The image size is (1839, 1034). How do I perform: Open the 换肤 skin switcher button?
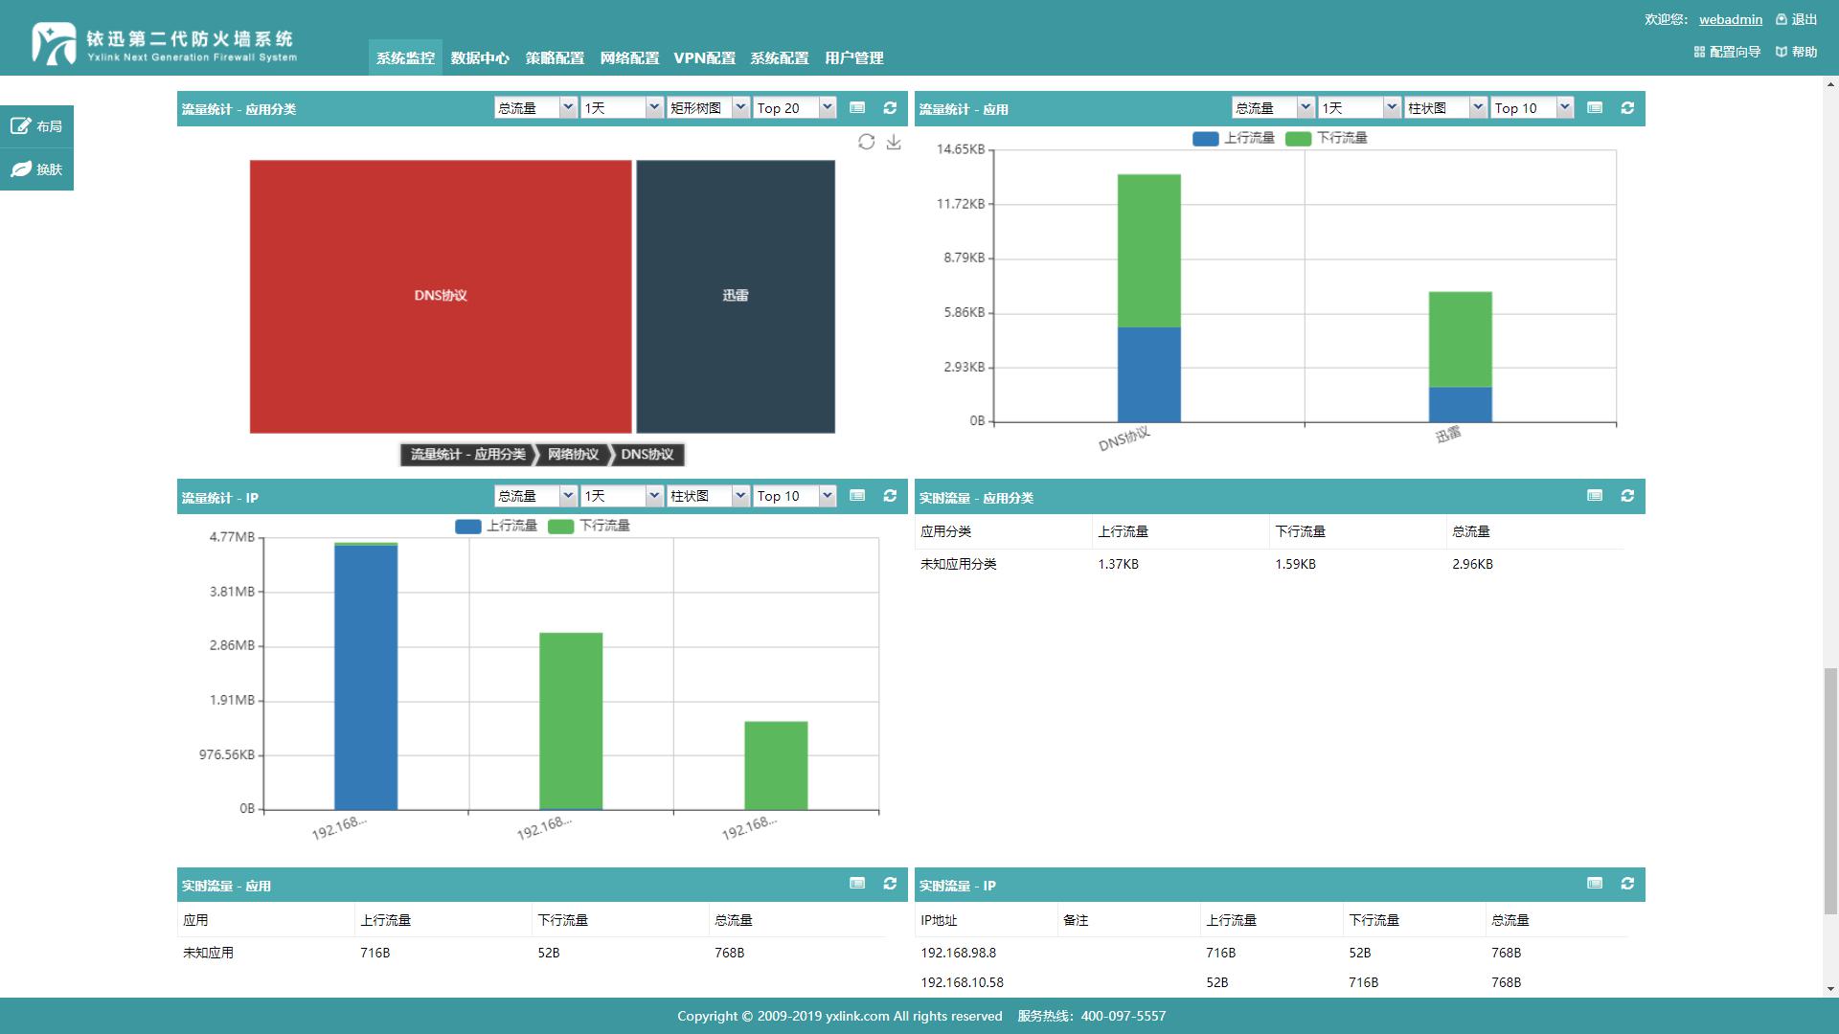point(36,169)
